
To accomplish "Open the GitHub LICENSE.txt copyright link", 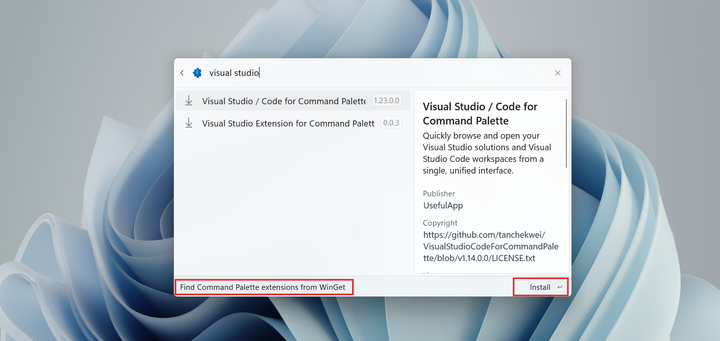I will 491,246.
